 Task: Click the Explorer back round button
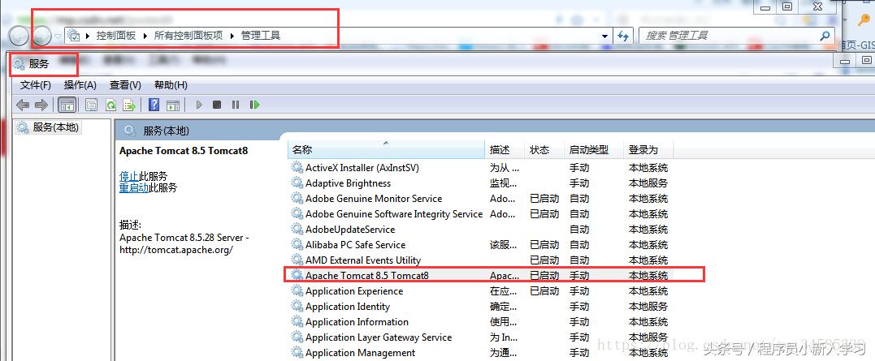point(19,37)
